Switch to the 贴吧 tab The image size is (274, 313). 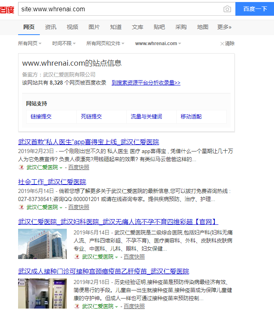click(x=159, y=27)
